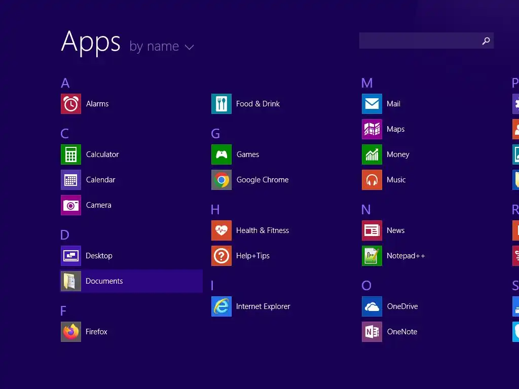Open the Alarms app tile

71,104
